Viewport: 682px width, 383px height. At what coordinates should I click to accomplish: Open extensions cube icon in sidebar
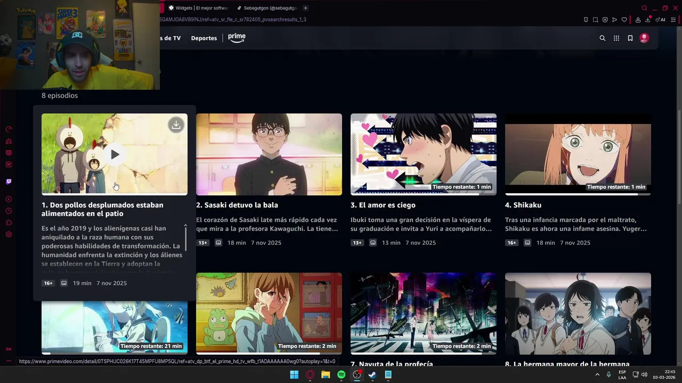pos(9,222)
